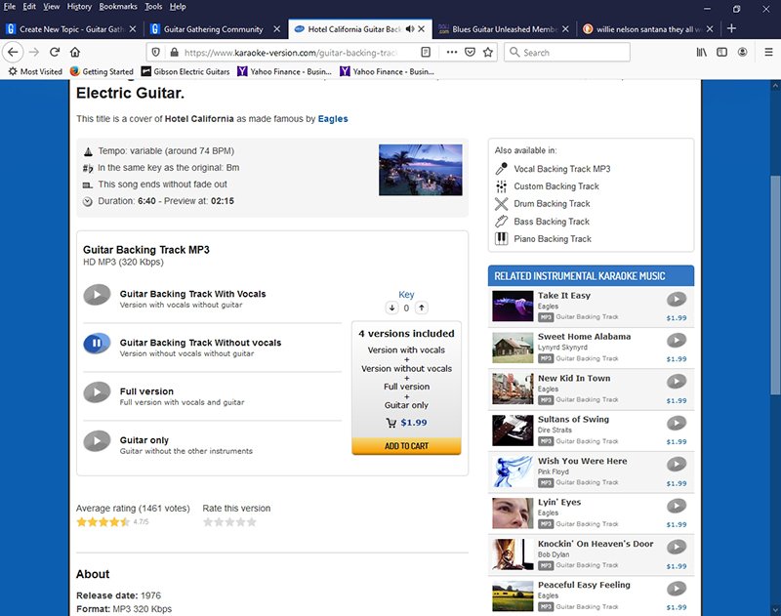Rate this version five stars
This screenshot has width=781, height=616.
pyautogui.click(x=252, y=522)
